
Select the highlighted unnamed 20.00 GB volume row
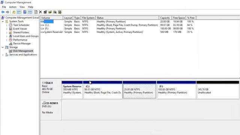[118, 21]
